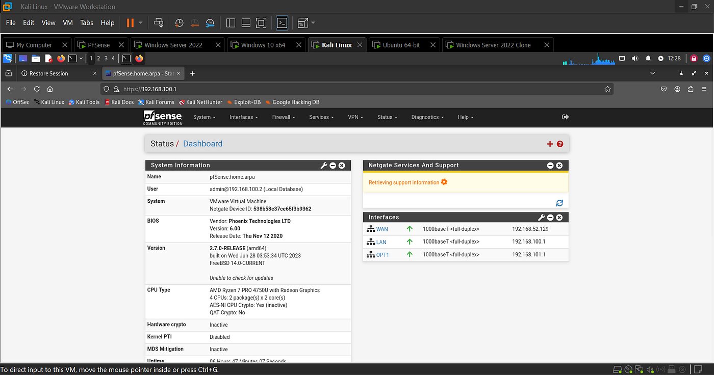Image resolution: width=714 pixels, height=375 pixels.
Task: Open the VMware Edit menu
Action: click(x=29, y=23)
